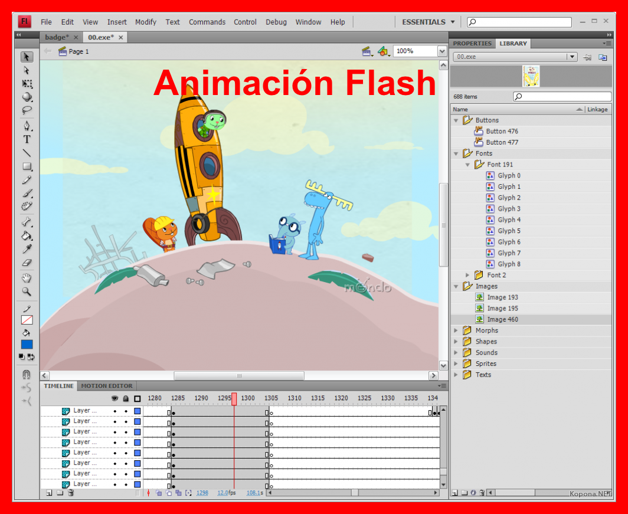The image size is (628, 514).
Task: Open the stage zoom percentage dropdown
Action: pos(442,51)
